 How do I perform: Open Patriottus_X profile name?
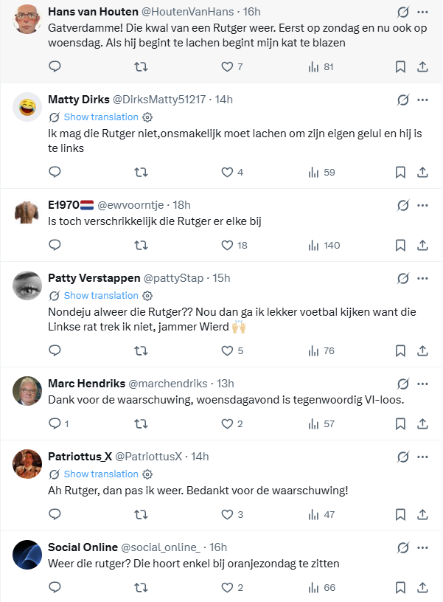point(80,456)
